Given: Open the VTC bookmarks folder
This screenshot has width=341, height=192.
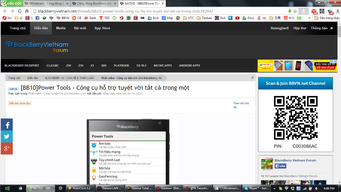Looking at the screenshot, I should point(188,18).
